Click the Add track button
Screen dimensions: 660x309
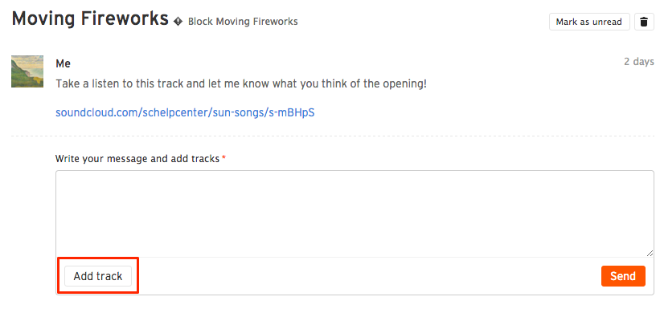(97, 276)
